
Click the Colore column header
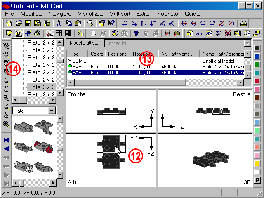(x=97, y=54)
